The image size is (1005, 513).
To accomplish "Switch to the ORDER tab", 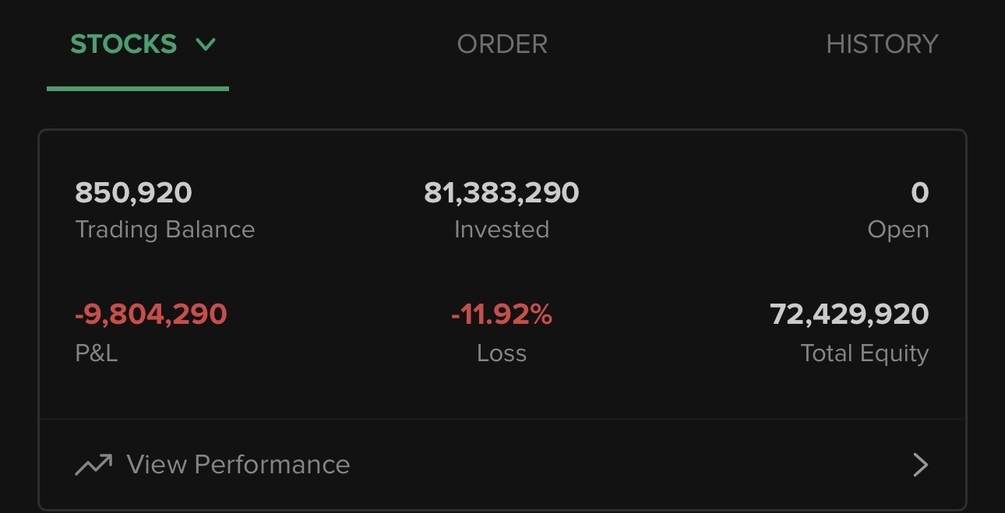I will (x=502, y=44).
